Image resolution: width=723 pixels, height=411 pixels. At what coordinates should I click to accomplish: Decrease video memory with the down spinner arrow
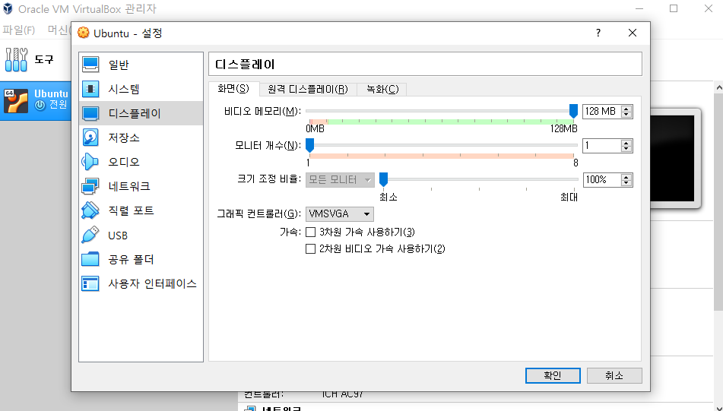tap(626, 114)
